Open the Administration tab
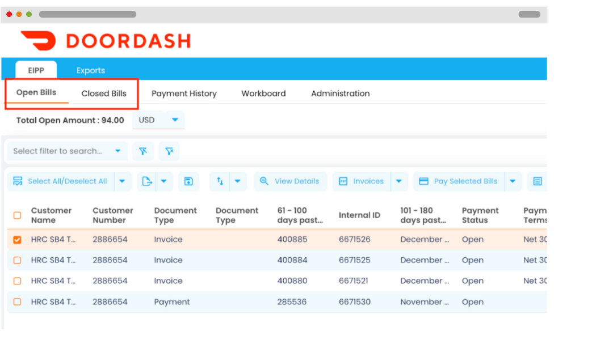 pyautogui.click(x=341, y=93)
